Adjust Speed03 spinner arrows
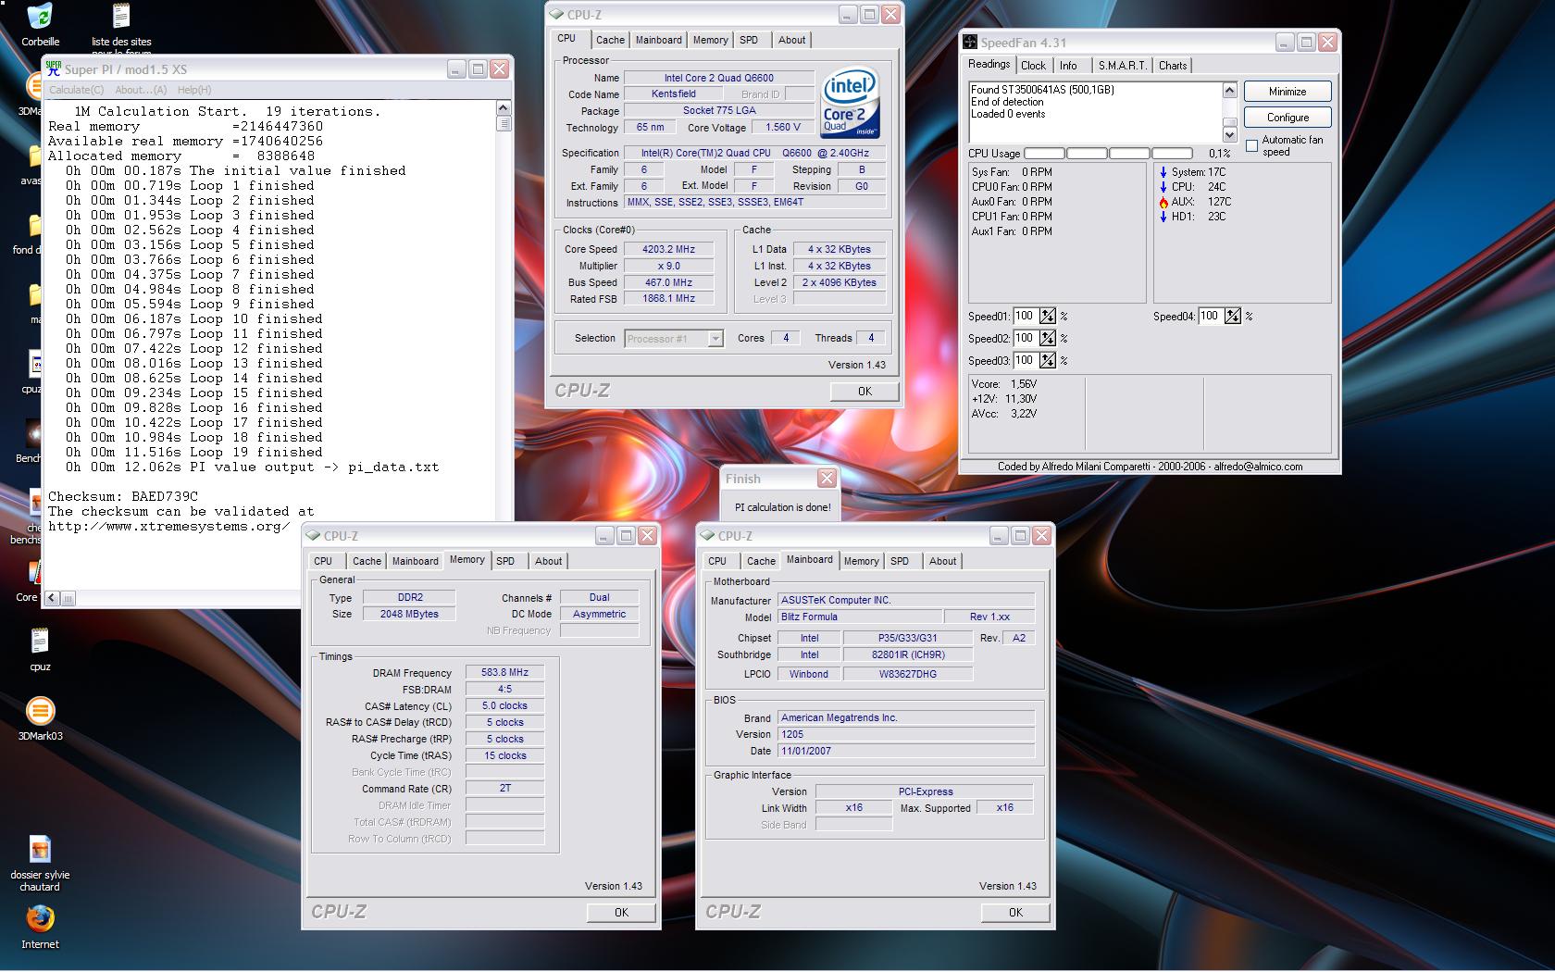Image resolution: width=1555 pixels, height=972 pixels. point(1048,361)
